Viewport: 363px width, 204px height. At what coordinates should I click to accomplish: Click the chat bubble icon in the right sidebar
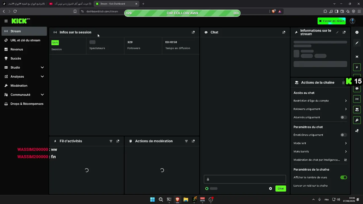pyautogui.click(x=357, y=88)
